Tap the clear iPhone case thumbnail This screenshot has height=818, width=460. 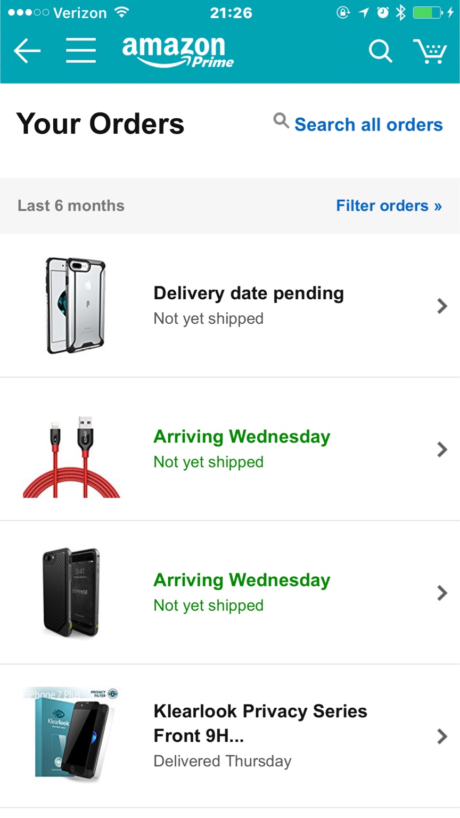[76, 306]
